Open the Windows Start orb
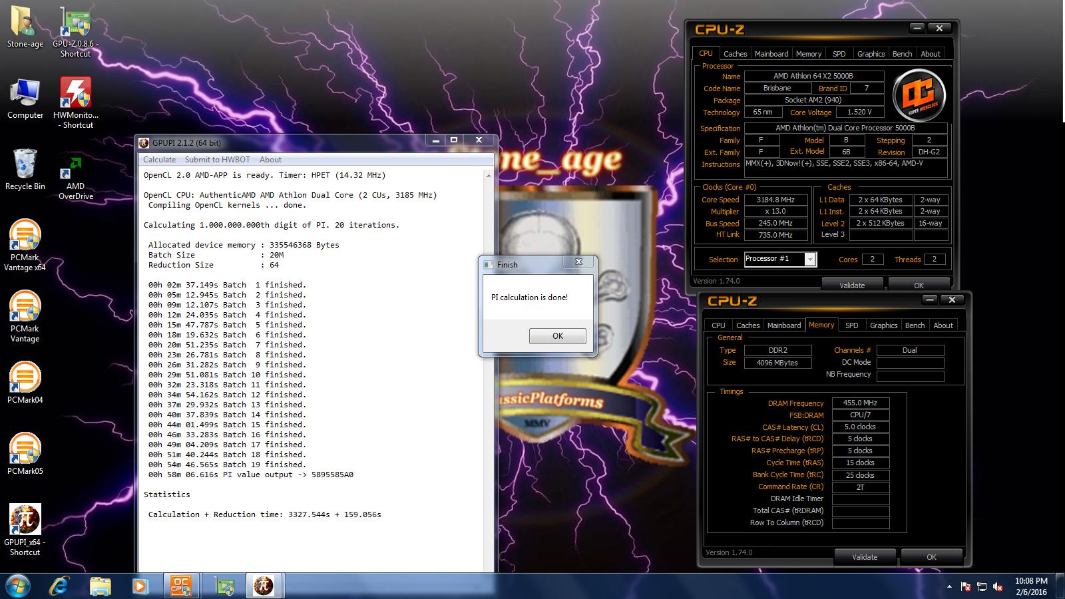1065x599 pixels. click(x=18, y=586)
